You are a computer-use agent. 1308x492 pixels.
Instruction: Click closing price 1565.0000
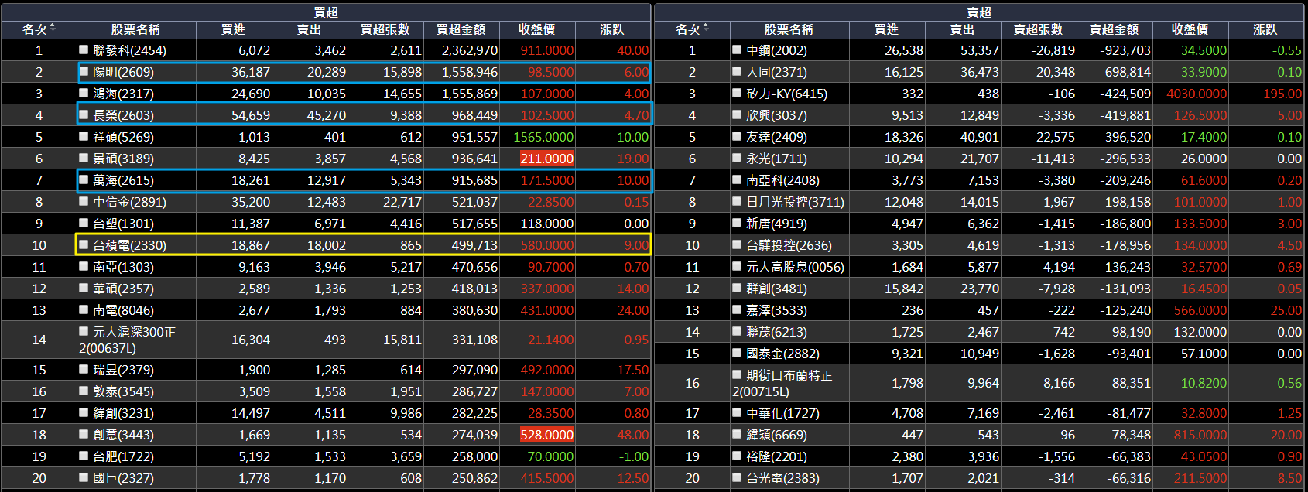coord(543,137)
